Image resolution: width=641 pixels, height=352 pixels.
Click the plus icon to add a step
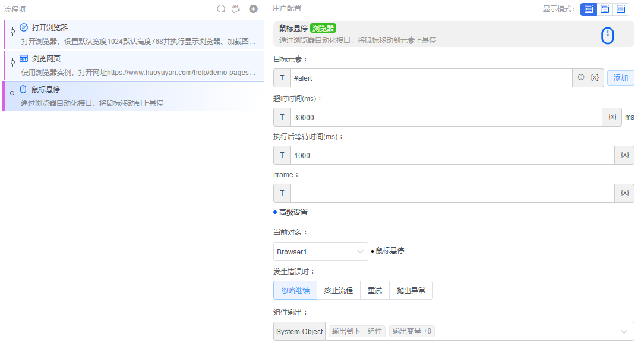[253, 9]
